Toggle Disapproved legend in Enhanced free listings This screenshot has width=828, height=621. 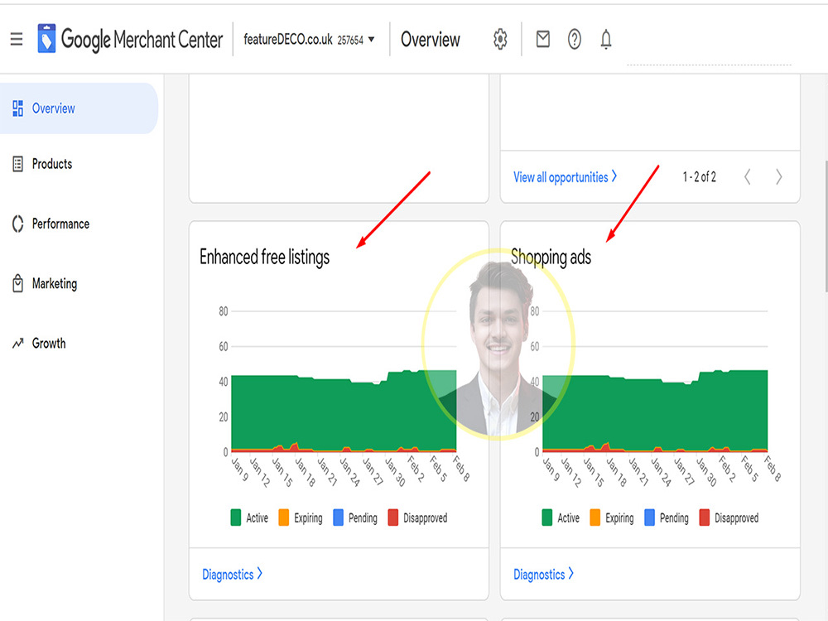[417, 518]
